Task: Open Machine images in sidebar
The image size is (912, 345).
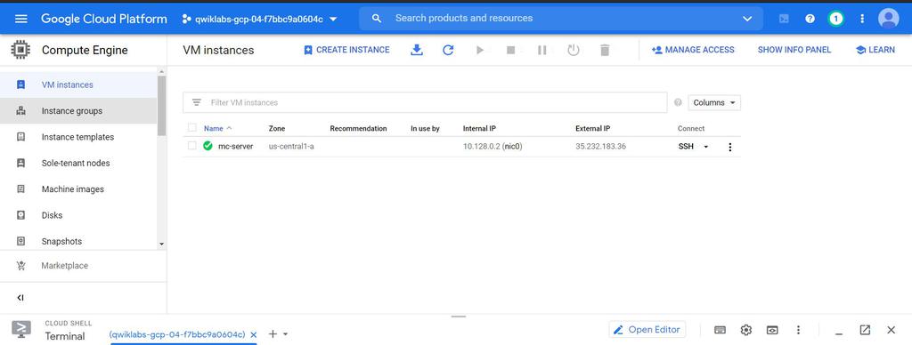Action: [78, 189]
